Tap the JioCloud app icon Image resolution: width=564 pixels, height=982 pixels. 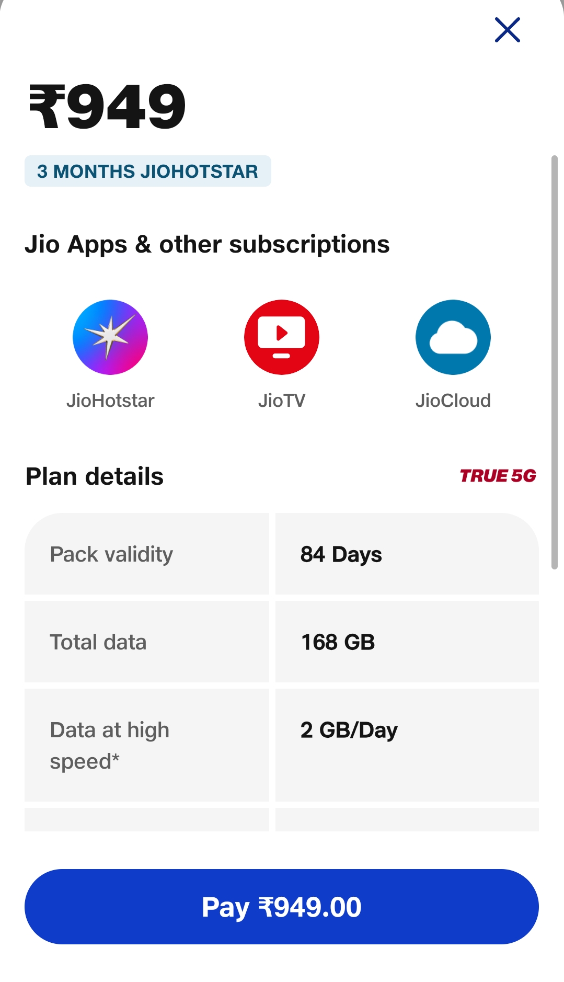click(x=453, y=337)
